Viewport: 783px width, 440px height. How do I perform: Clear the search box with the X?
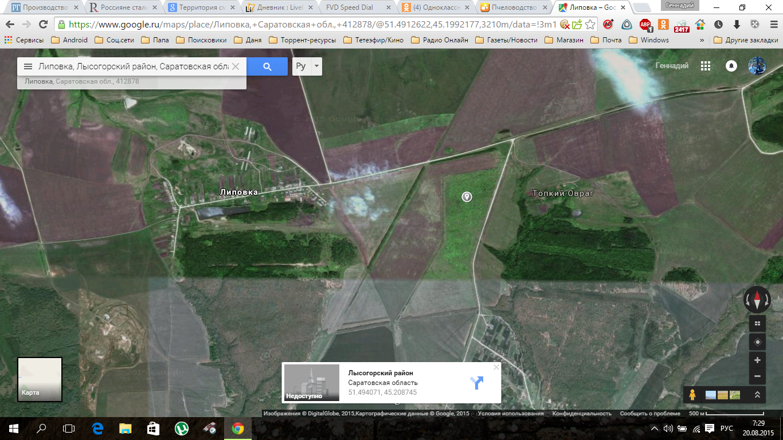pos(236,66)
